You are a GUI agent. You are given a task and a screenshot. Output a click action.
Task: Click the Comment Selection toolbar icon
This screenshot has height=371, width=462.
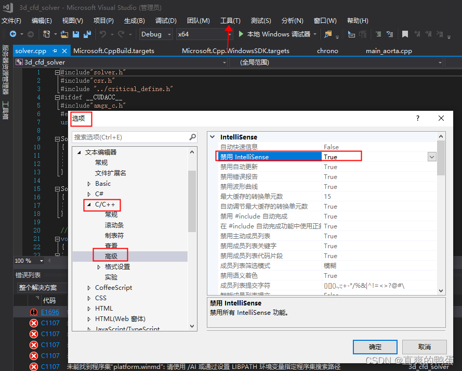tap(378, 34)
